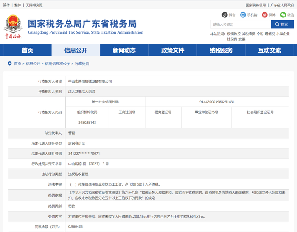The width and height of the screenshot is (297, 232).
Task: Click the national emblem tax logo
Action: click(x=13, y=27)
